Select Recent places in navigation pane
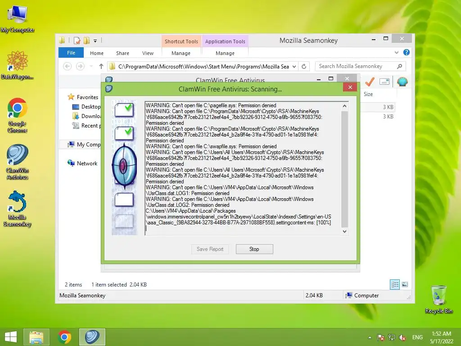Screen dimensions: 461x346 (x=86, y=126)
